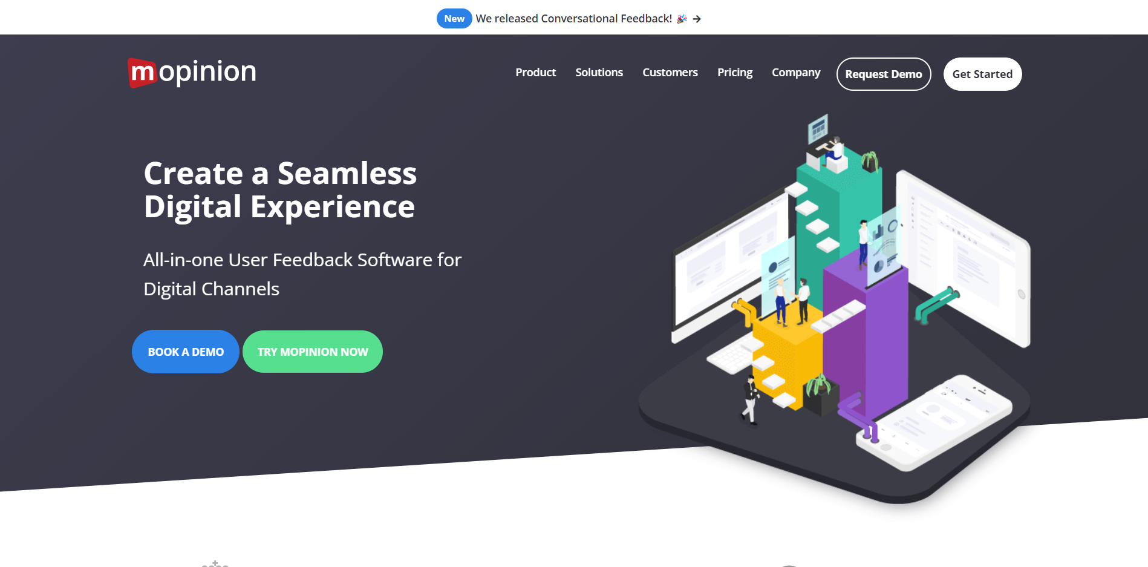Click the Request Demo button
1148x567 pixels.
884,74
